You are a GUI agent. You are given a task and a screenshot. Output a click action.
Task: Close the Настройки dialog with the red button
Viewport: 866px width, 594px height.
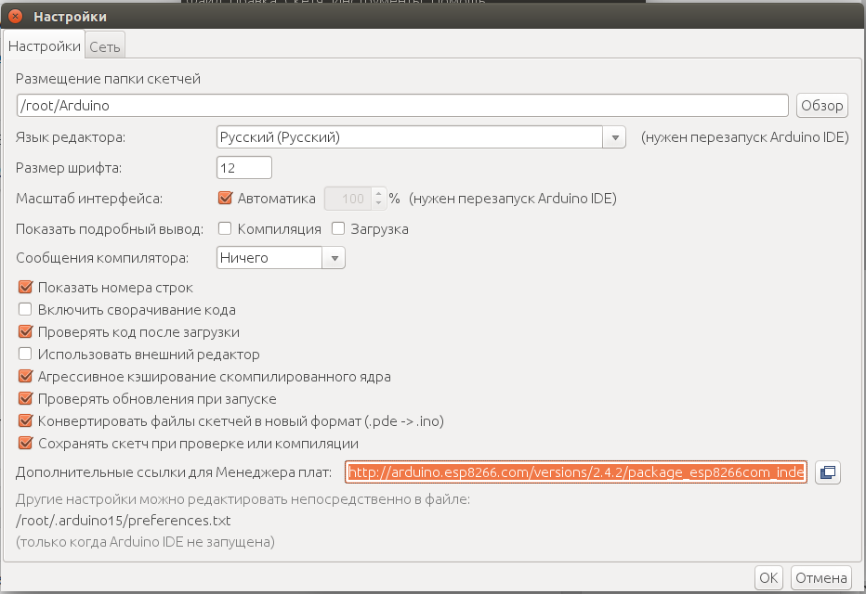16,17
